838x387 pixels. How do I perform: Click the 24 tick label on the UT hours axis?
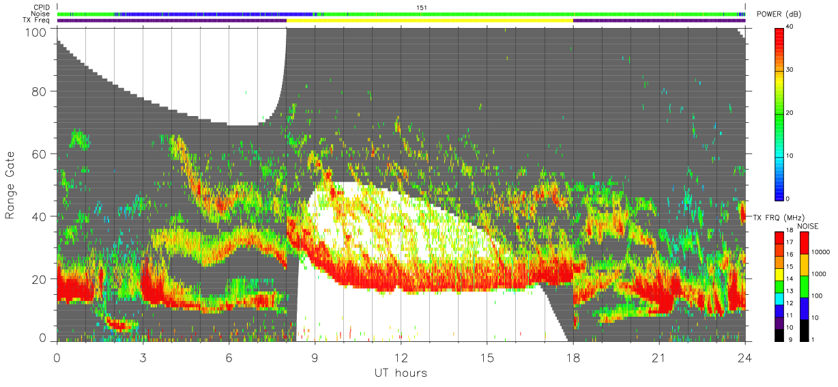tap(745, 357)
